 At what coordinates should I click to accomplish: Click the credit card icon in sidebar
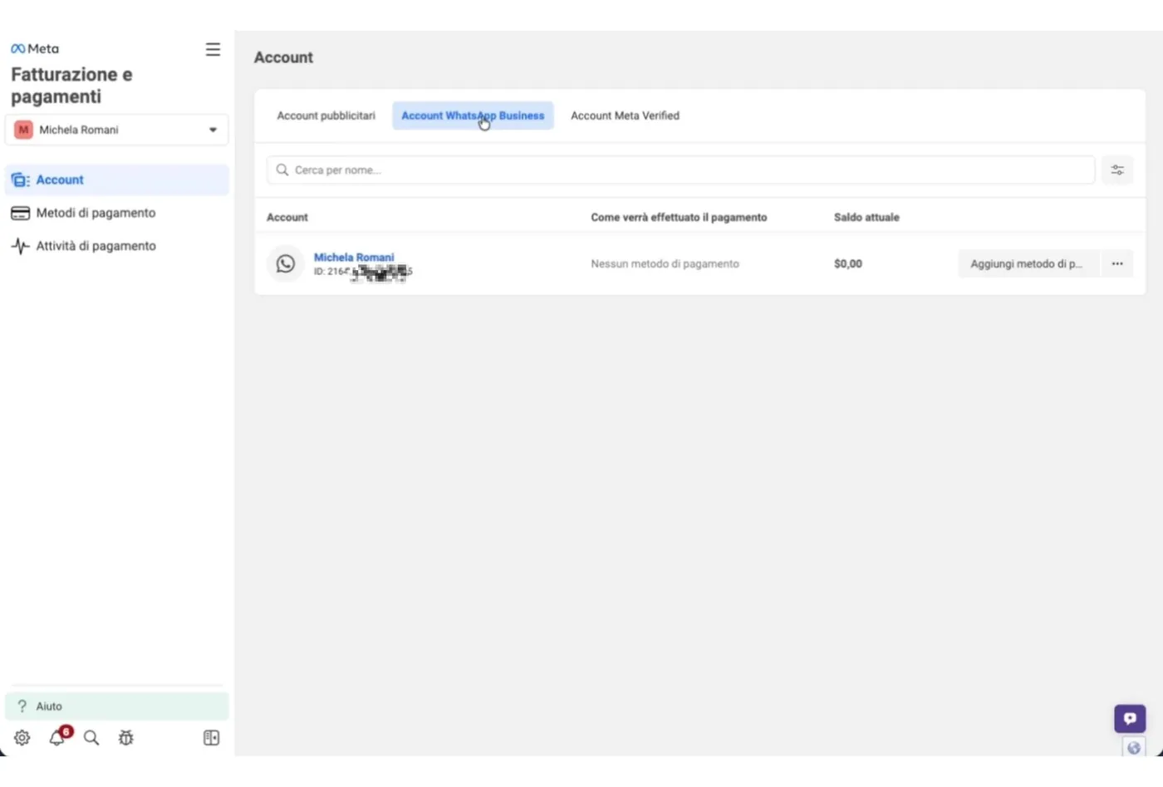tap(20, 214)
